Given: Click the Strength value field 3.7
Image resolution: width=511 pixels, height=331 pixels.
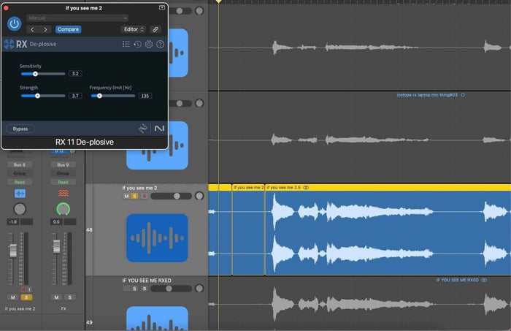Looking at the screenshot, I should [75, 96].
